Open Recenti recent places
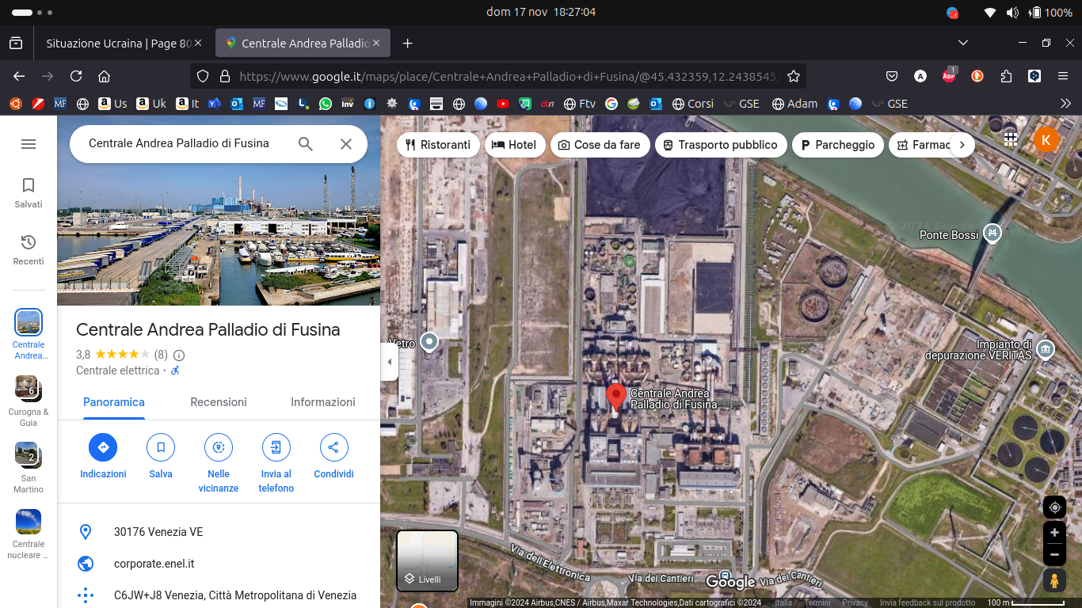The height and width of the screenshot is (608, 1082). click(29, 250)
